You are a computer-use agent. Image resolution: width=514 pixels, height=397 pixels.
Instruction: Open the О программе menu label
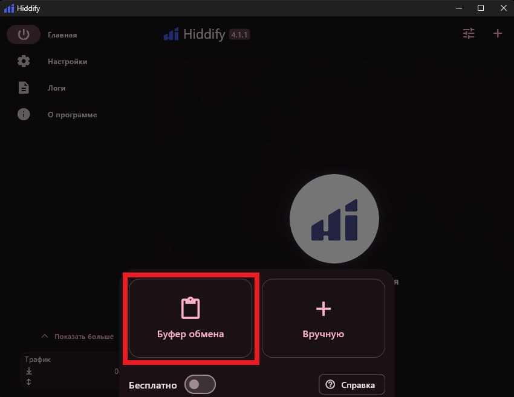click(73, 115)
